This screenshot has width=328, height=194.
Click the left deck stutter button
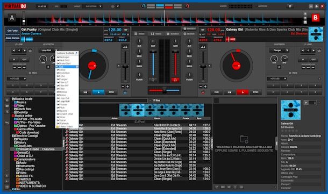[85, 92]
